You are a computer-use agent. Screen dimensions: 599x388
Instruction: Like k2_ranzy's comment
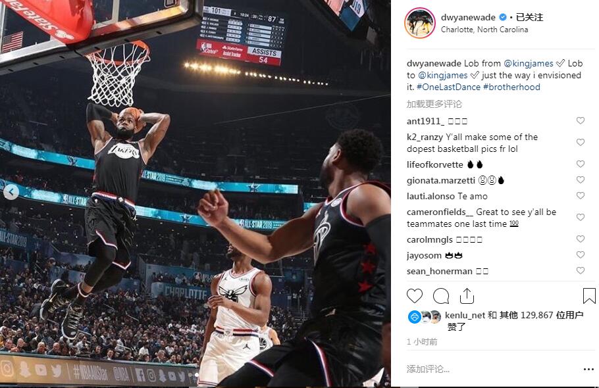coord(581,142)
